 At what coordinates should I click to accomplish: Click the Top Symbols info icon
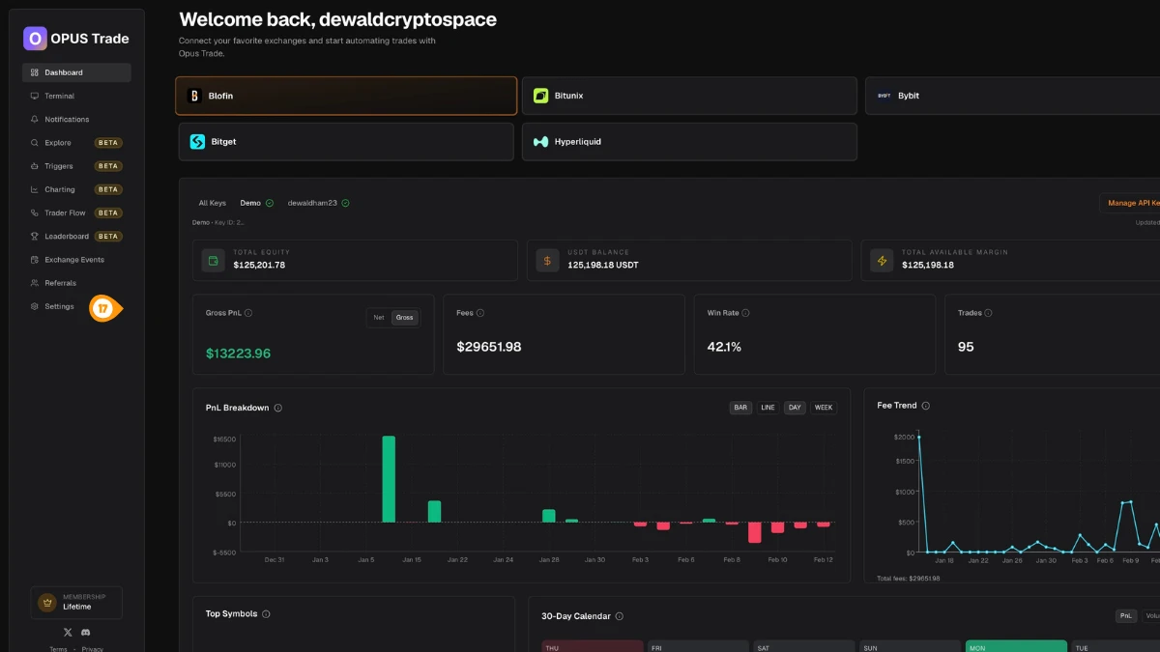coord(266,614)
